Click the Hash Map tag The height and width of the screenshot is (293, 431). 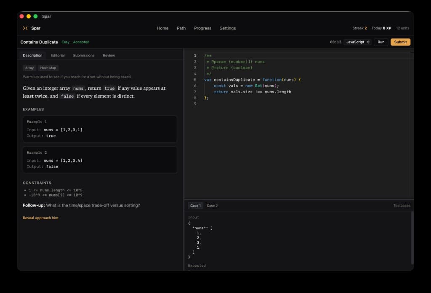point(48,68)
